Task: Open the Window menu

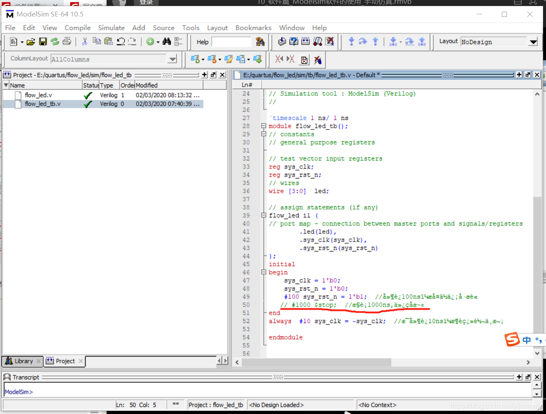Action: (292, 28)
